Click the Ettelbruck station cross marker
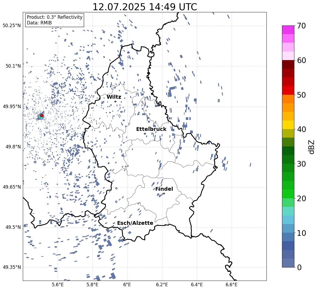 pos(145,134)
